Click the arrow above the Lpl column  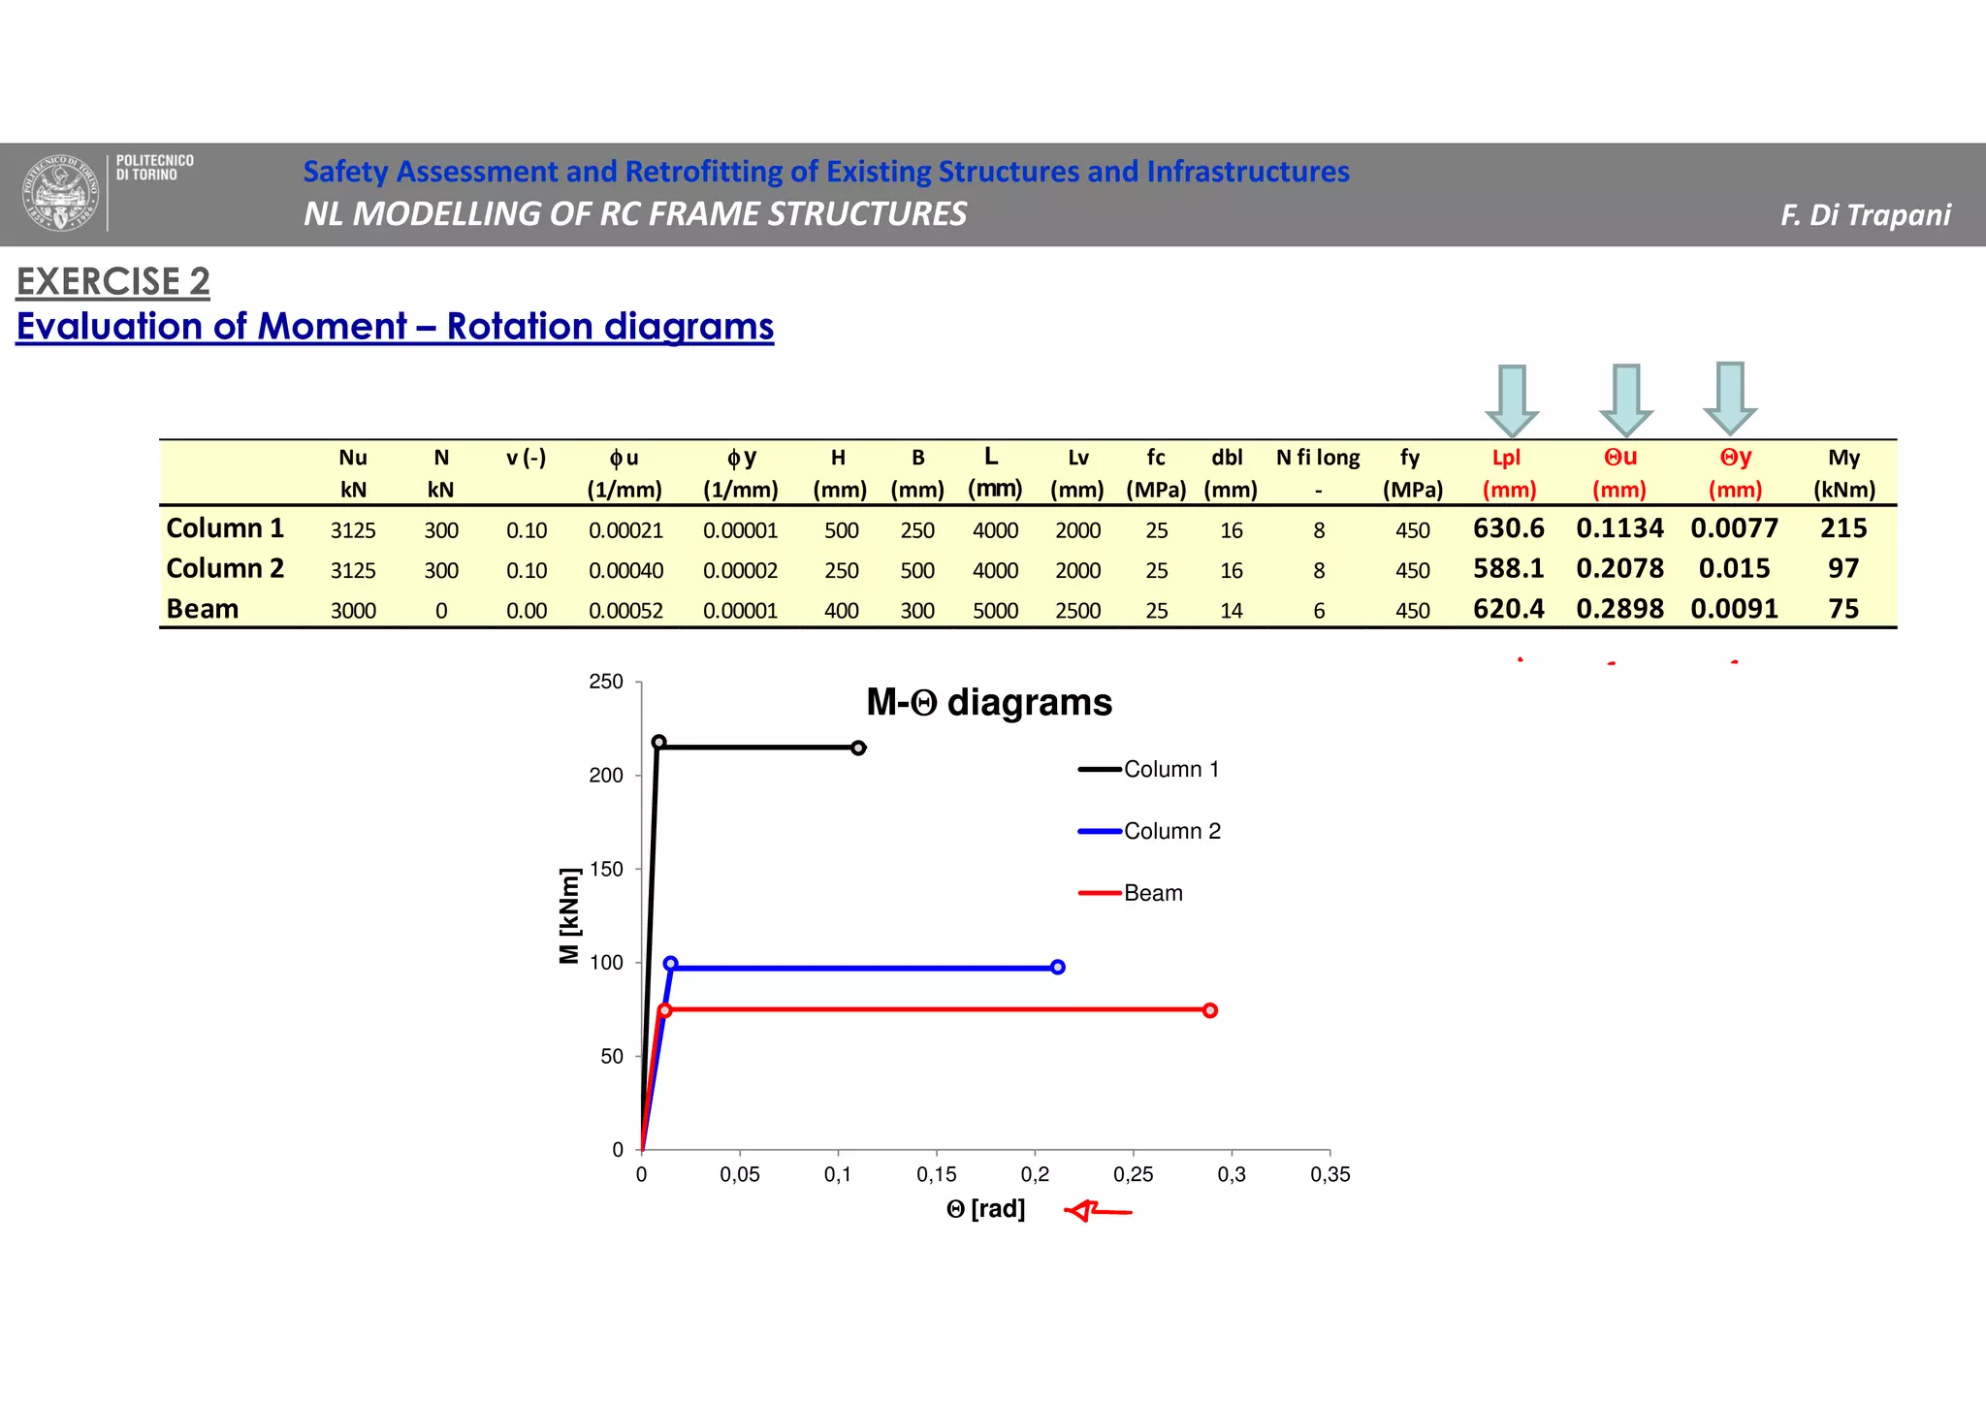pos(1512,400)
